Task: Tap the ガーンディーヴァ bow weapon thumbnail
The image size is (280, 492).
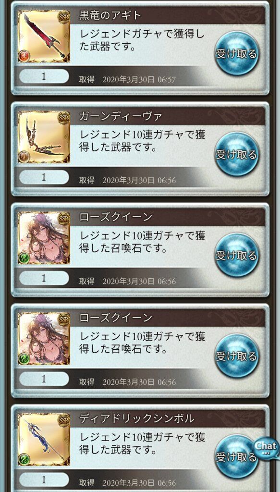Action: click(x=44, y=137)
